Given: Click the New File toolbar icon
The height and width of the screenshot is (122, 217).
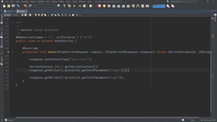Looking at the screenshot, I should click(x=4, y=6).
